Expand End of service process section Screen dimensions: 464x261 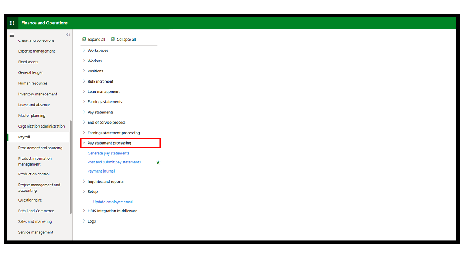[84, 123]
